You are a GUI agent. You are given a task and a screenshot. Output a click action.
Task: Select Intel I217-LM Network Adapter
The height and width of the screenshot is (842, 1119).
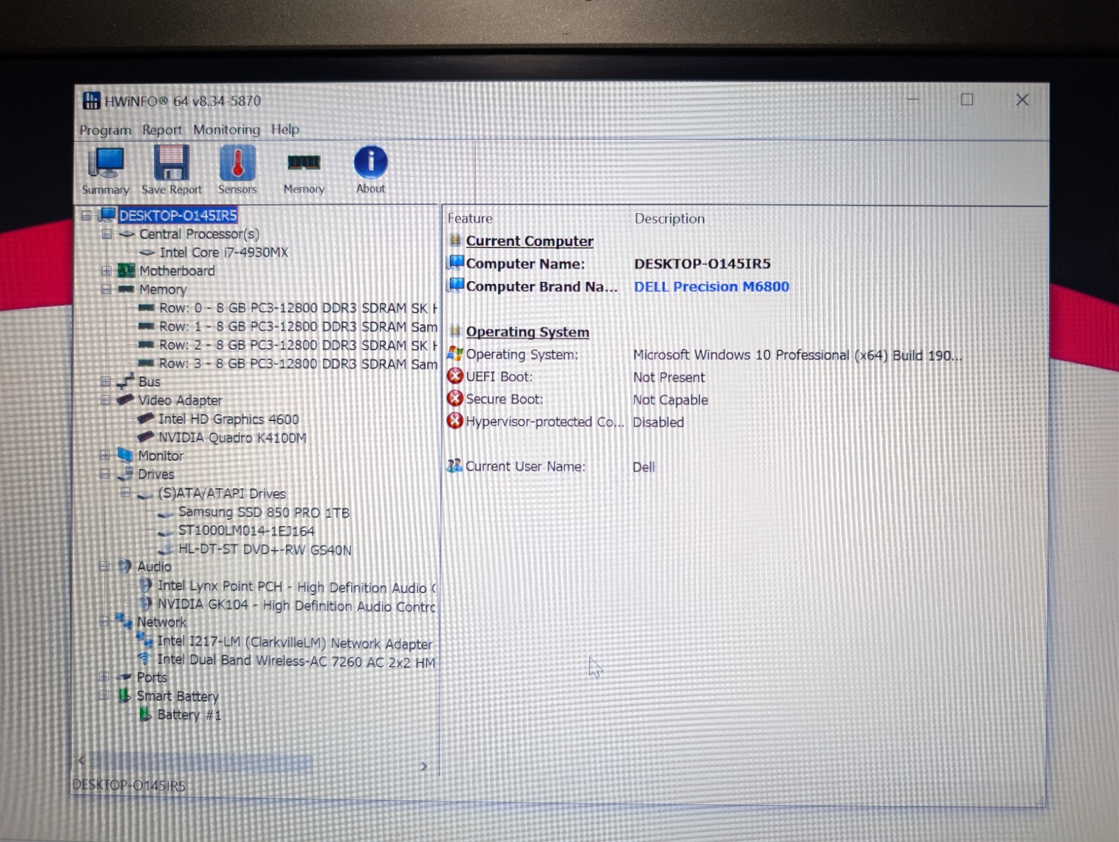[x=294, y=642]
